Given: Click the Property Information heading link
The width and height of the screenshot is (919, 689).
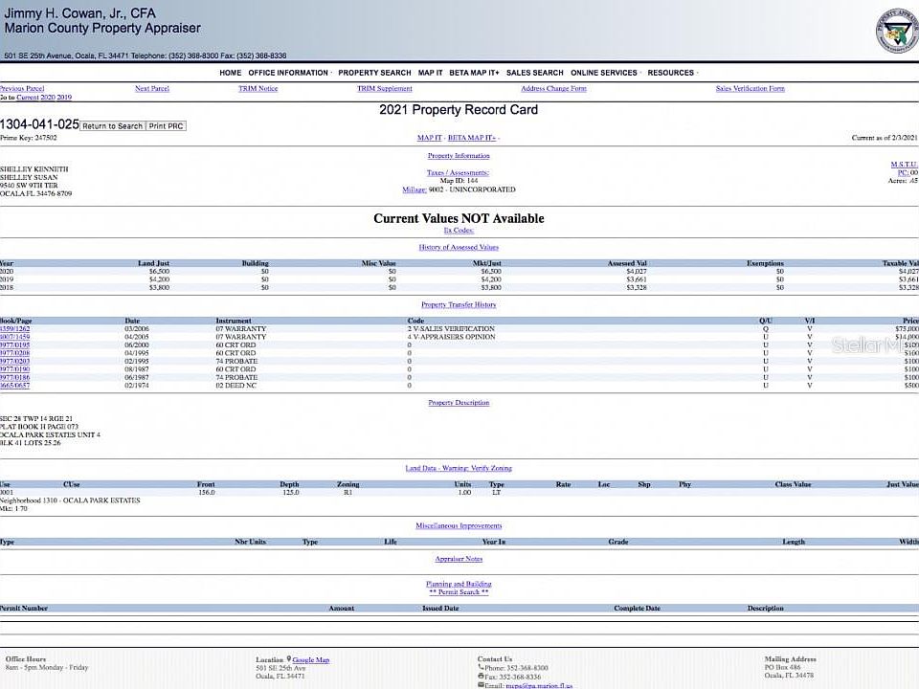Looking at the screenshot, I should (x=459, y=156).
